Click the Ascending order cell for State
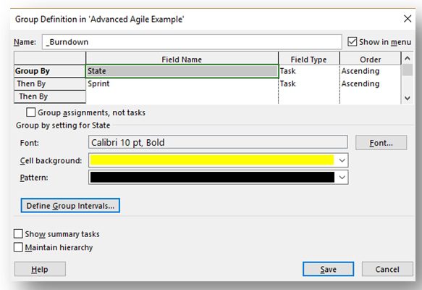 coord(370,71)
